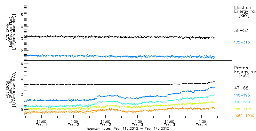The image size is (256, 131).
Task: Click the proton flux y-axis title
Action: coord(11,90)
